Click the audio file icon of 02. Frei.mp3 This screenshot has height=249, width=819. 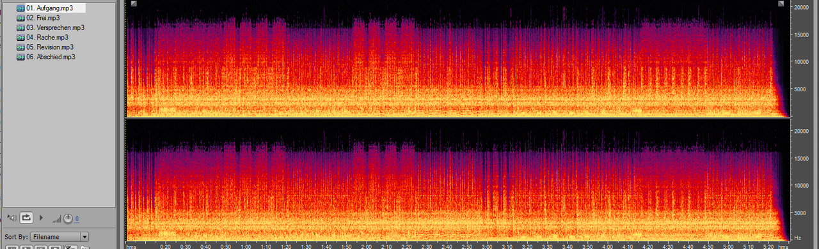click(20, 18)
